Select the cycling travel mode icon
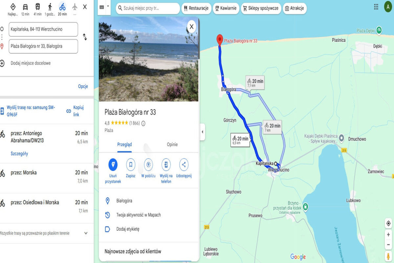 pyautogui.click(x=62, y=7)
